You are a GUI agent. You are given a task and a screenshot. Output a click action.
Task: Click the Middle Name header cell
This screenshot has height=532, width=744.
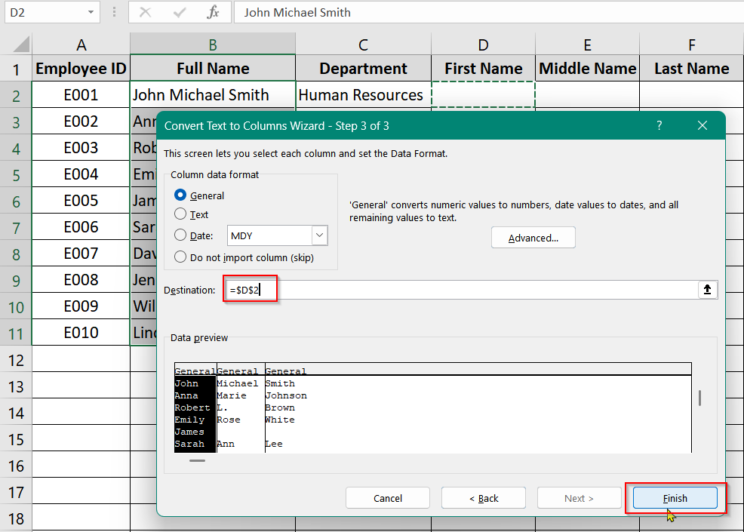(x=587, y=69)
